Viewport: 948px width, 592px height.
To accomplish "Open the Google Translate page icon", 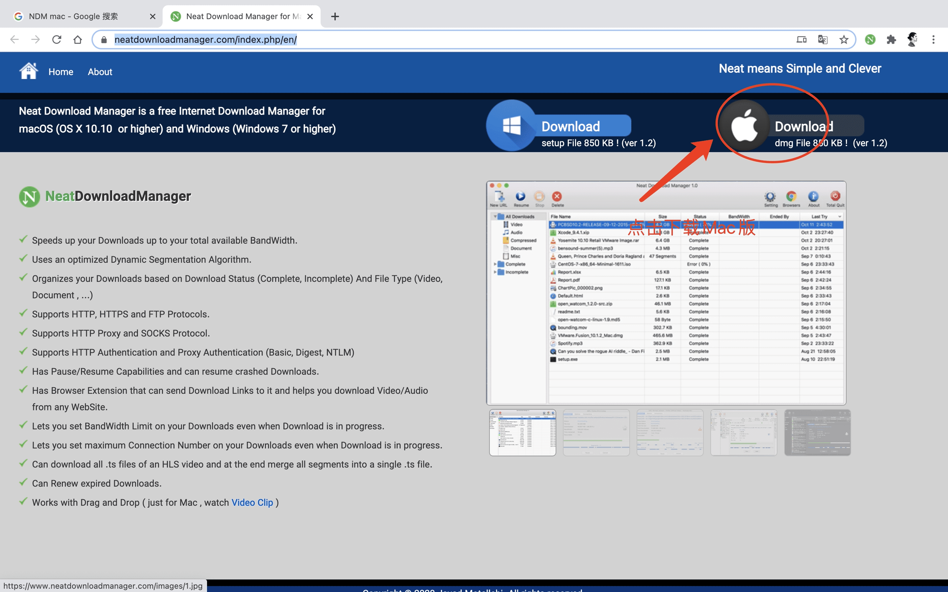I will click(x=822, y=40).
